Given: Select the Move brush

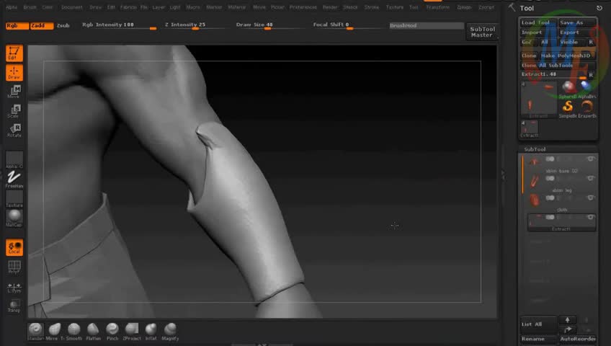Looking at the screenshot, I should tap(55, 332).
